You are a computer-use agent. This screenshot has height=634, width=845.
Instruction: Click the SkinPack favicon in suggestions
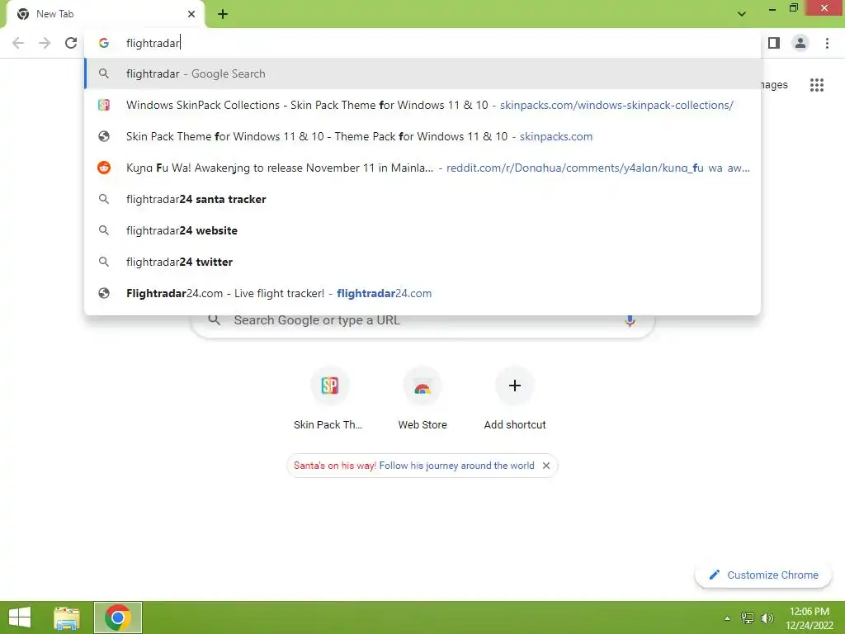(x=104, y=105)
